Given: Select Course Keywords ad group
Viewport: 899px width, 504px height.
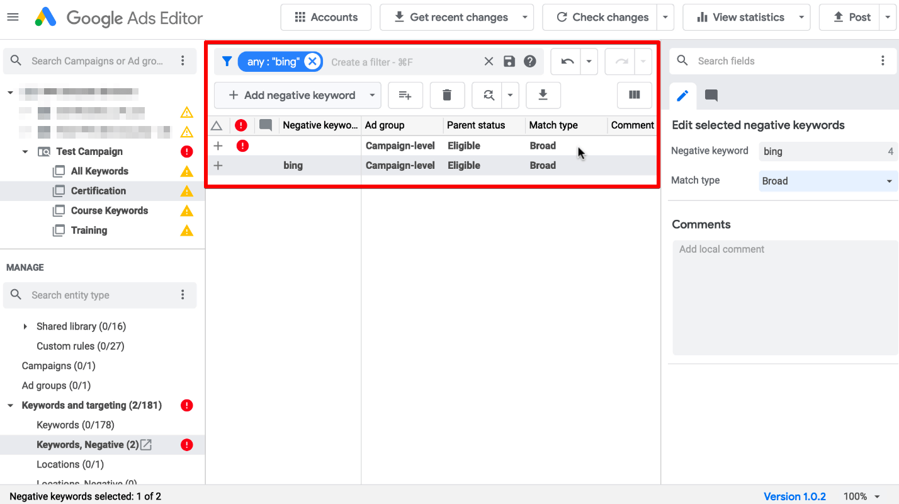Looking at the screenshot, I should (x=110, y=210).
